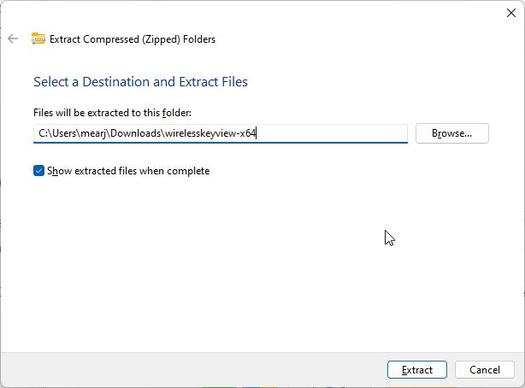Click the "Show extracted files when complete" label
This screenshot has width=525, height=388.
pyautogui.click(x=127, y=171)
